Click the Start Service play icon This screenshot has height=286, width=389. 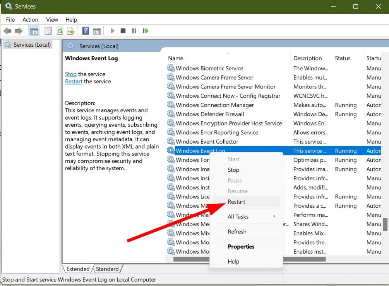click(x=112, y=31)
